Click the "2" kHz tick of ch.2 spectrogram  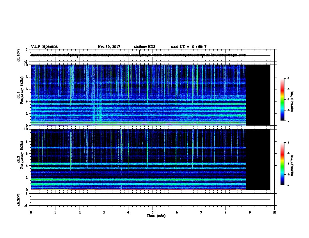pyautogui.click(x=27, y=178)
